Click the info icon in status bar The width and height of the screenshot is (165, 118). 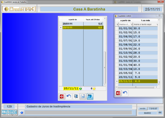tap(22, 113)
